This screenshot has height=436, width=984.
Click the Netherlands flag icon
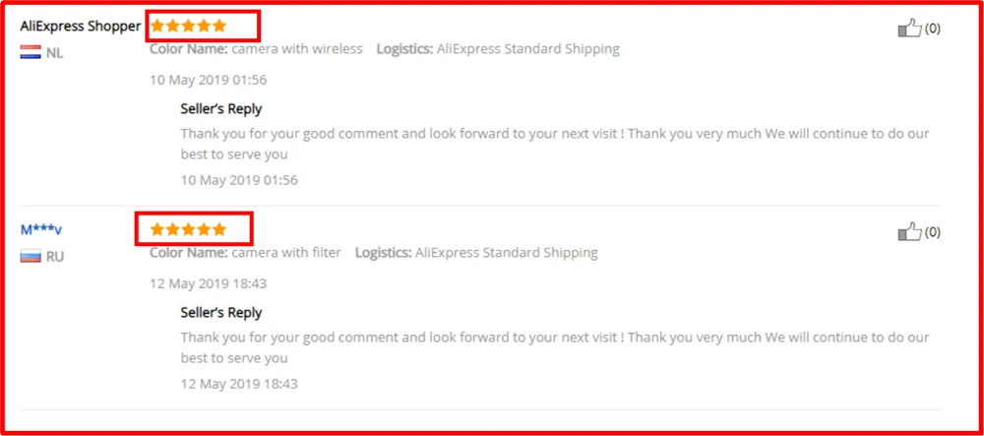pos(31,52)
